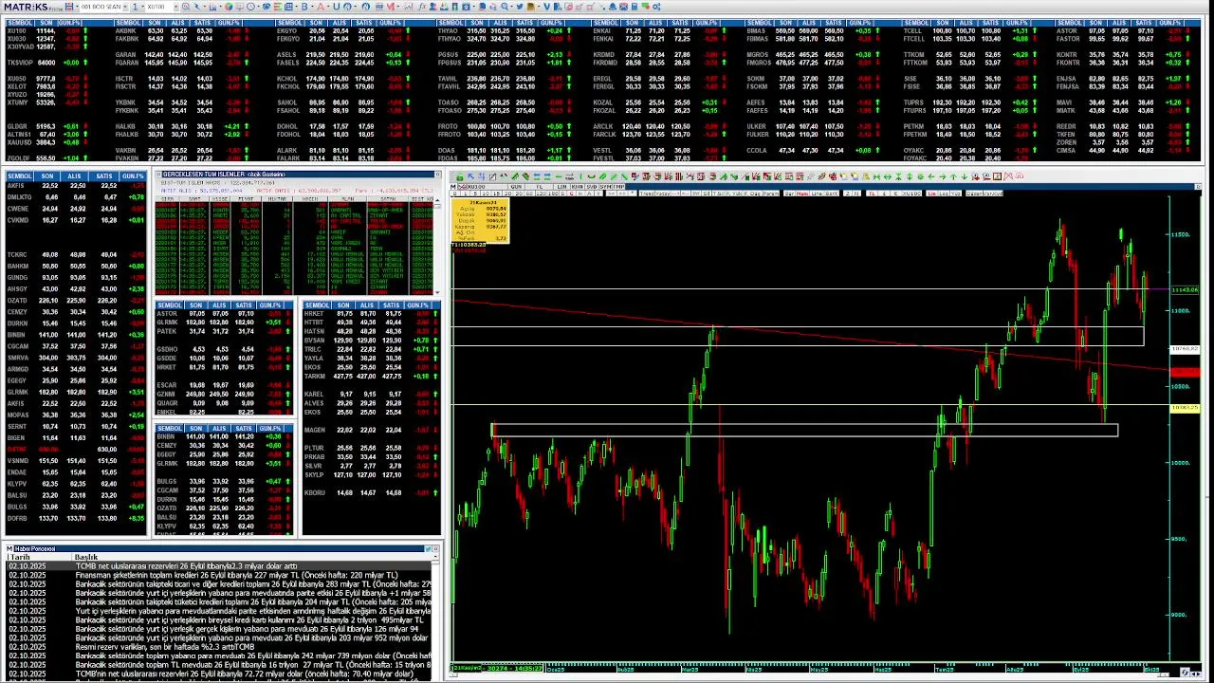Viewport: 1214px width, 683px height.
Task: Select the Bar chart type button
Action: click(790, 194)
